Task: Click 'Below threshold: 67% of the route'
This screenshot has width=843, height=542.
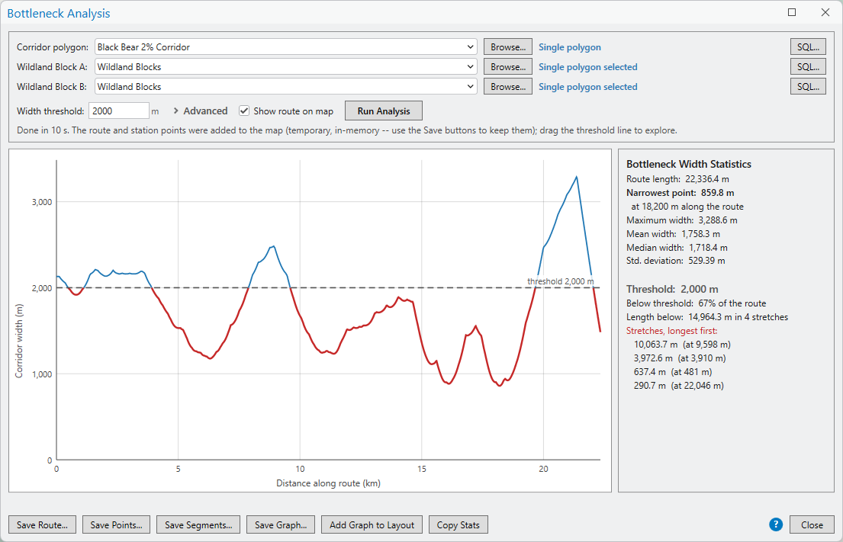Action: click(697, 303)
